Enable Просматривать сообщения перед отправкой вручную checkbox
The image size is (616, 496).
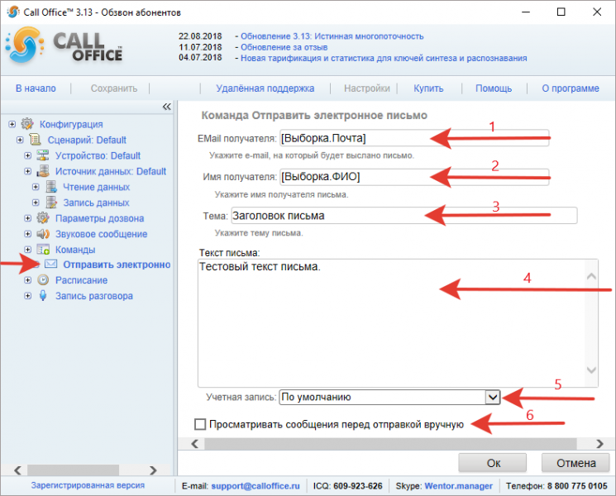click(x=200, y=424)
